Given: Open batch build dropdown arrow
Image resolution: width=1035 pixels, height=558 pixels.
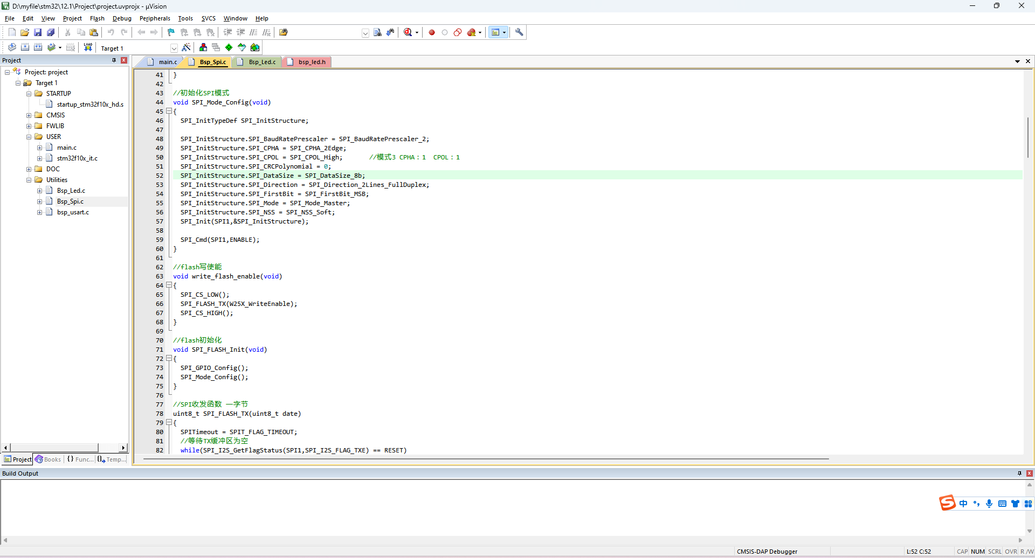Looking at the screenshot, I should [x=60, y=47].
